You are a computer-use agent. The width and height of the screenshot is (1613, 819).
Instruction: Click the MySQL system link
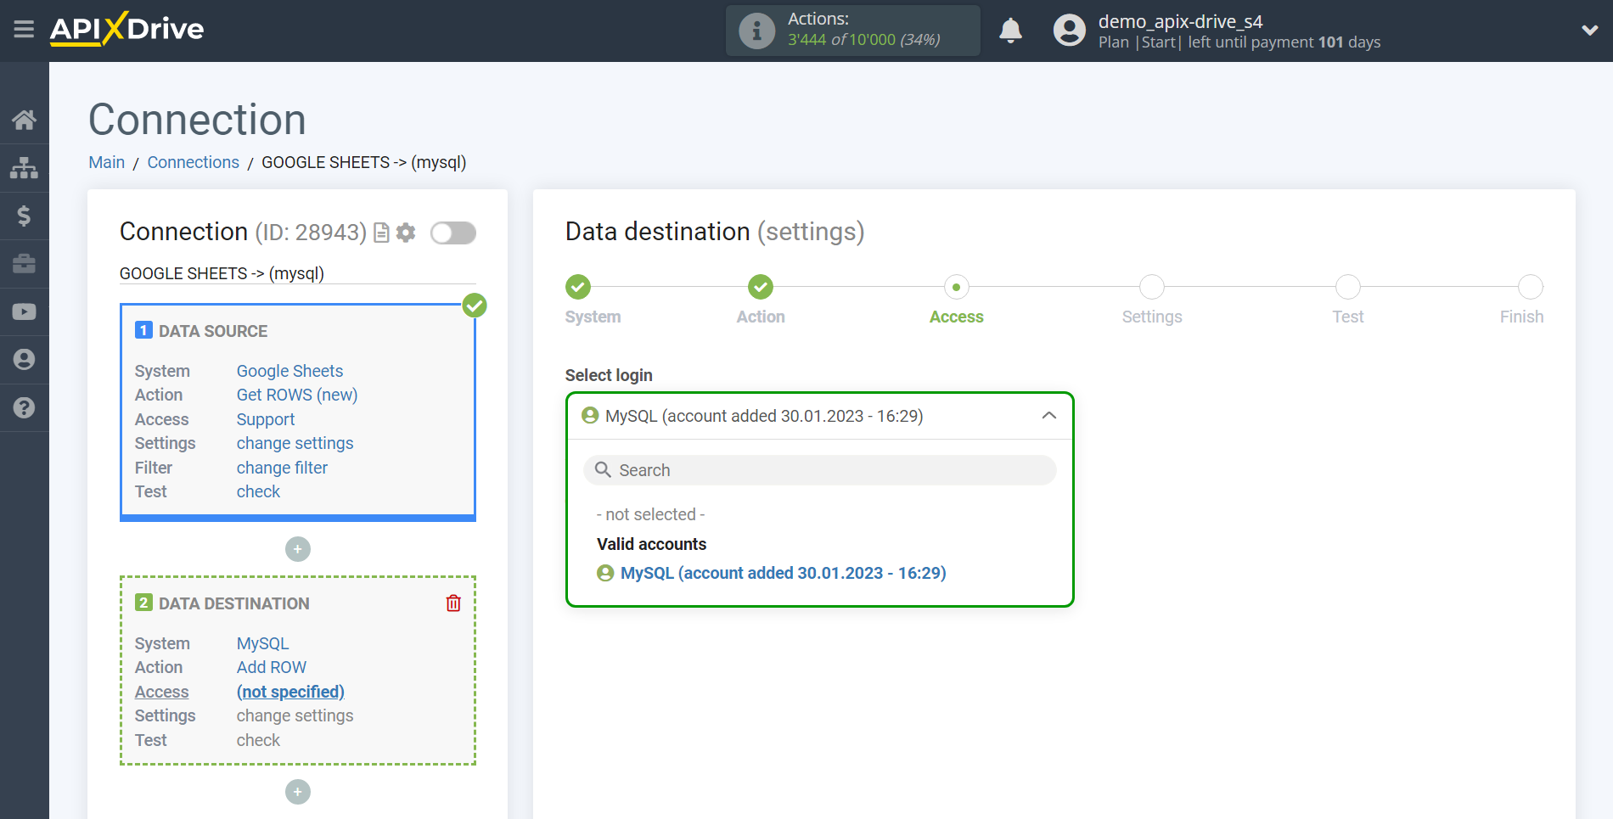(262, 643)
